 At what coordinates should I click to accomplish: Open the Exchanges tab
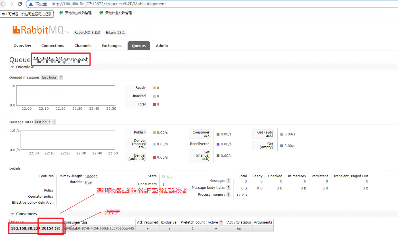(x=112, y=46)
